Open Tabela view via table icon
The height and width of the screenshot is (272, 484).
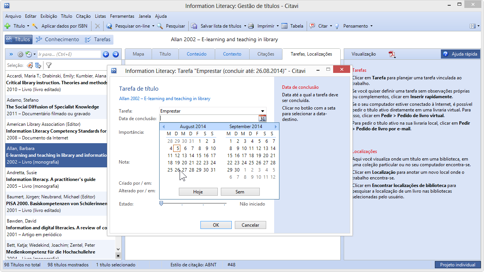284,26
